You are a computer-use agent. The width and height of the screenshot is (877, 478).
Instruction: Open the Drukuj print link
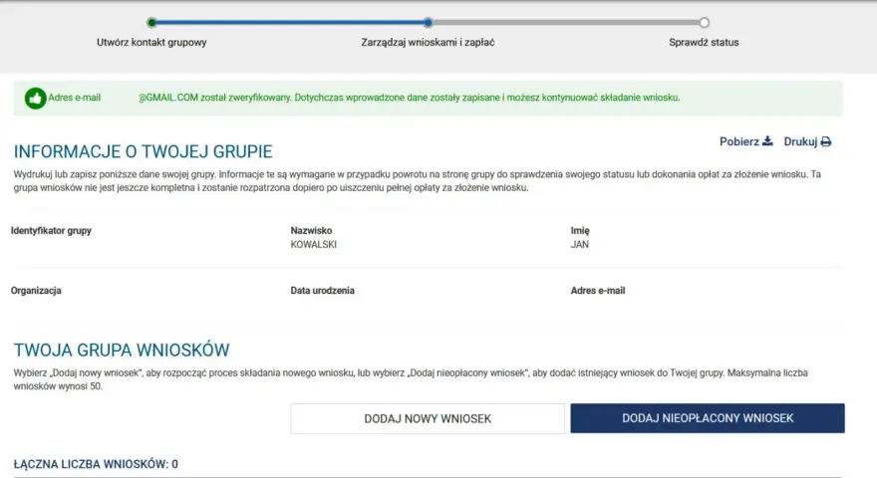tap(807, 142)
